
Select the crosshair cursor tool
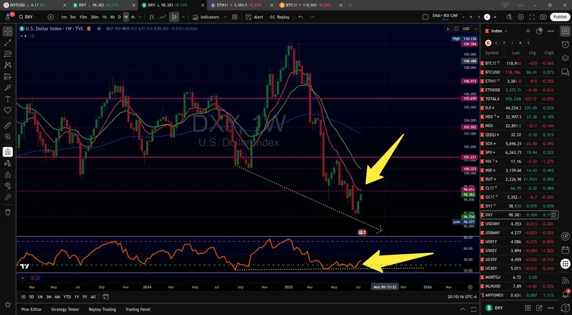[8, 31]
